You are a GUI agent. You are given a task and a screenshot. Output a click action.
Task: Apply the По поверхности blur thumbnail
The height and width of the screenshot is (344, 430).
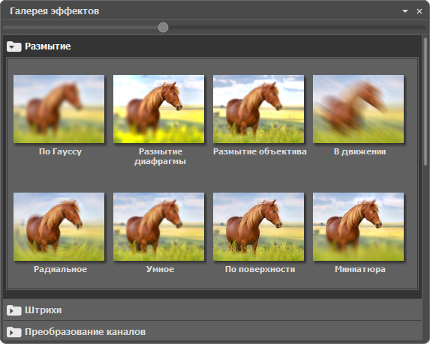(x=259, y=227)
